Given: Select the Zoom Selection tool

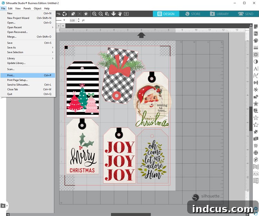Looking at the screenshot, I should pos(107,14).
